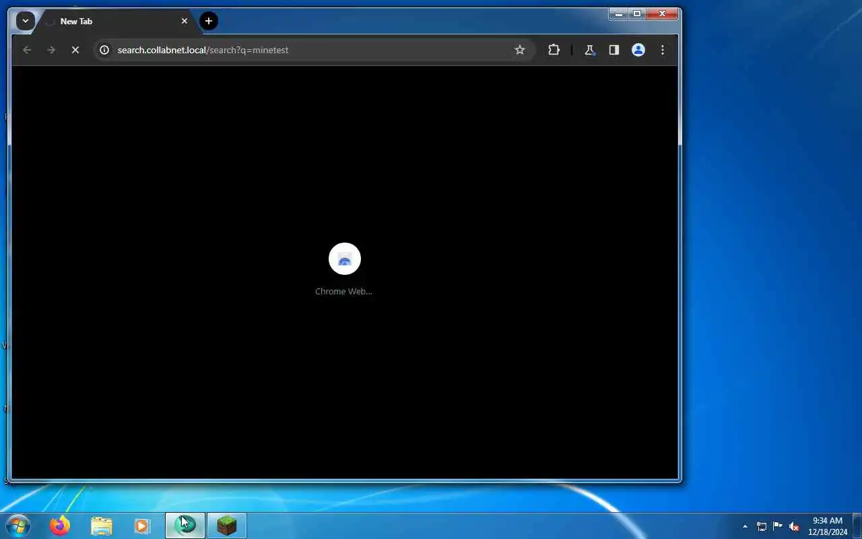Toggle the side panel
The height and width of the screenshot is (539, 862).
[614, 50]
